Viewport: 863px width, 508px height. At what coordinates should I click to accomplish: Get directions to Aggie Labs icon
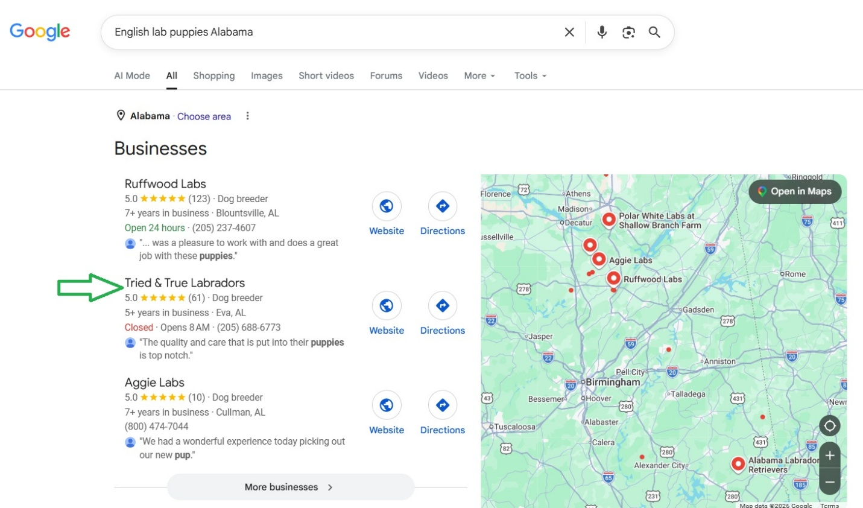pos(443,405)
